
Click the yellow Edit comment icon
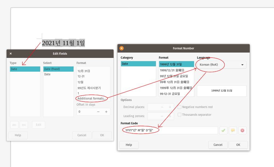tap(233, 130)
